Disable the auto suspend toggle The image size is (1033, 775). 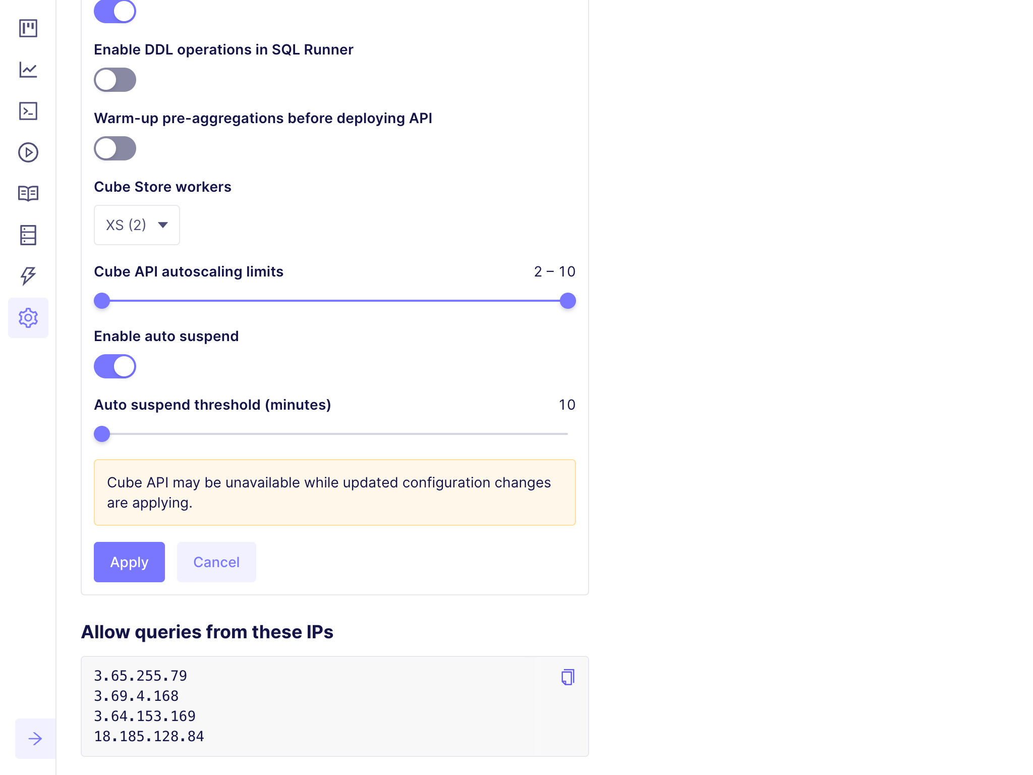pyautogui.click(x=115, y=366)
